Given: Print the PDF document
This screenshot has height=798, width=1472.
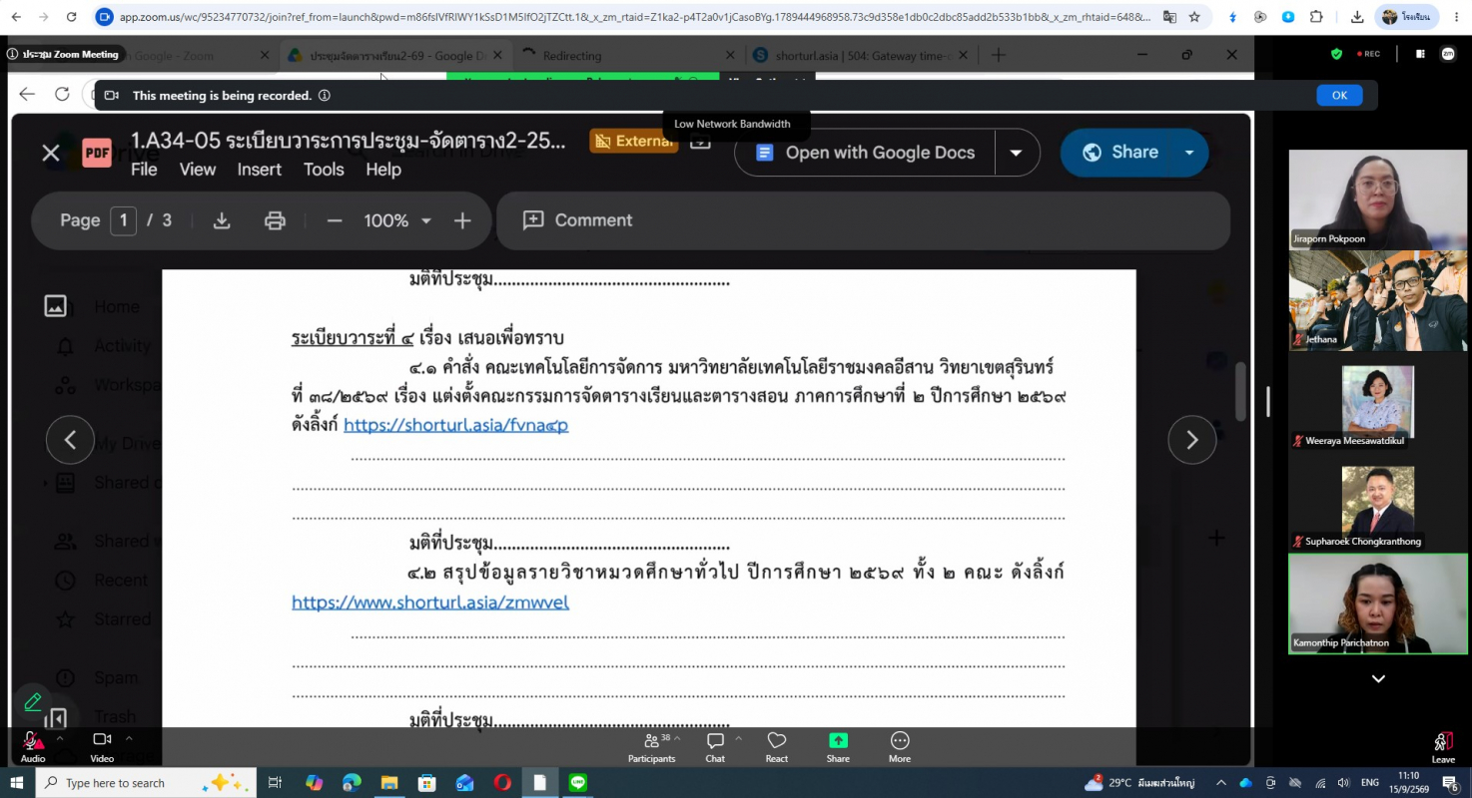Looking at the screenshot, I should point(275,220).
